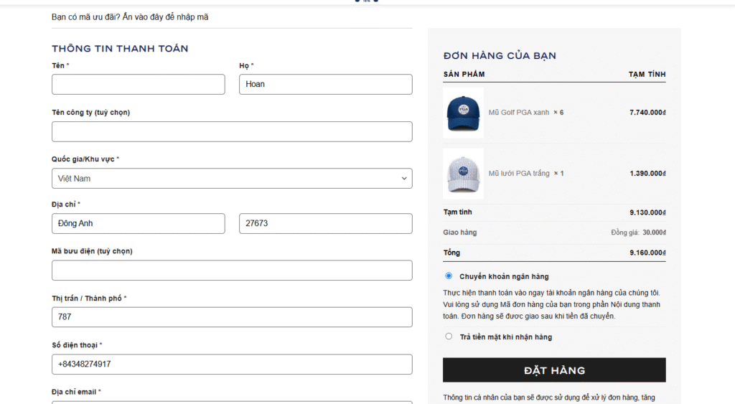This screenshot has width=735, height=404.
Task: Select Trả tiền mặt khi nhận hàng option
Action: tap(449, 337)
